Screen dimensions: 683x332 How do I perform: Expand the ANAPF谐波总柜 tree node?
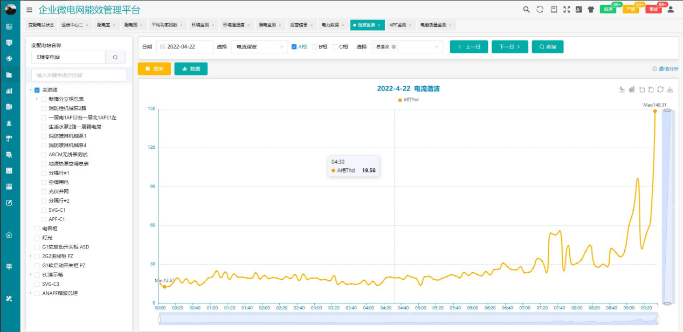coord(31,293)
